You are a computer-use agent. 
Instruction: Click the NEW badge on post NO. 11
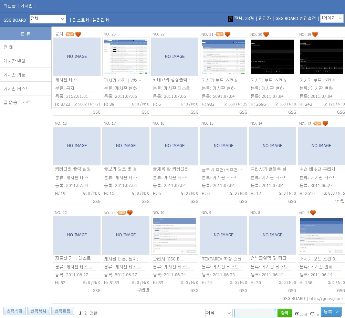[122, 213]
